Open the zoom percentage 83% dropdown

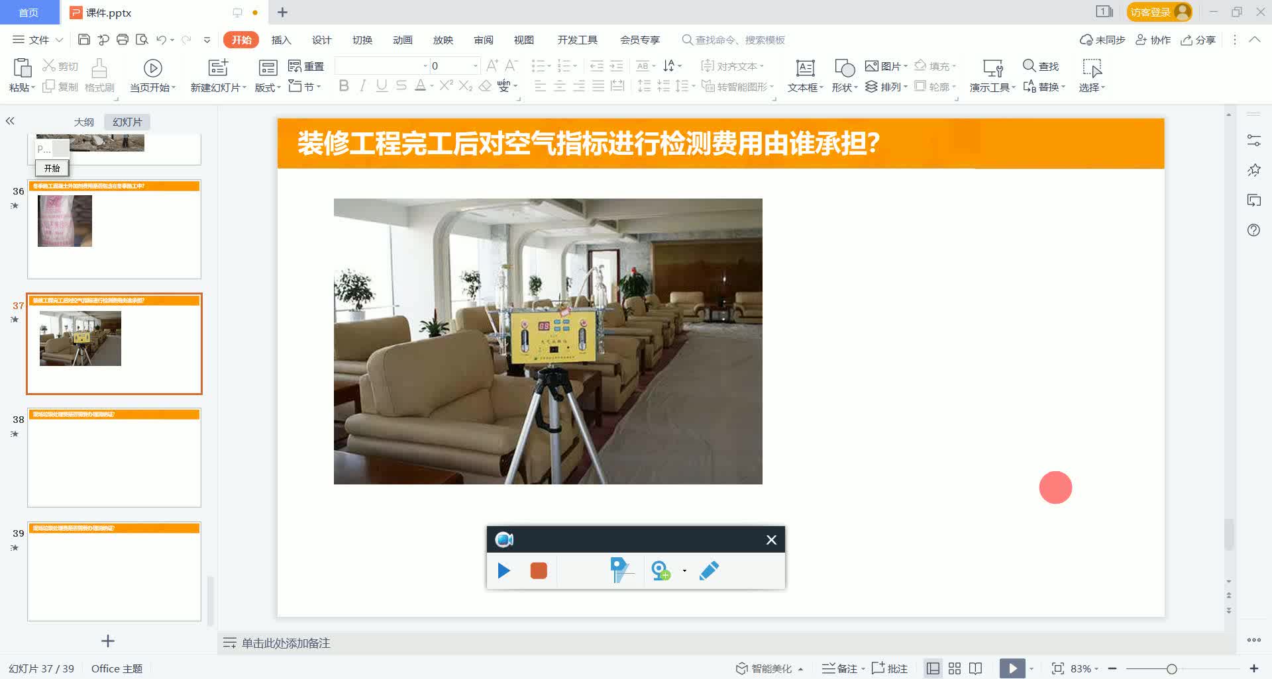[1096, 668]
